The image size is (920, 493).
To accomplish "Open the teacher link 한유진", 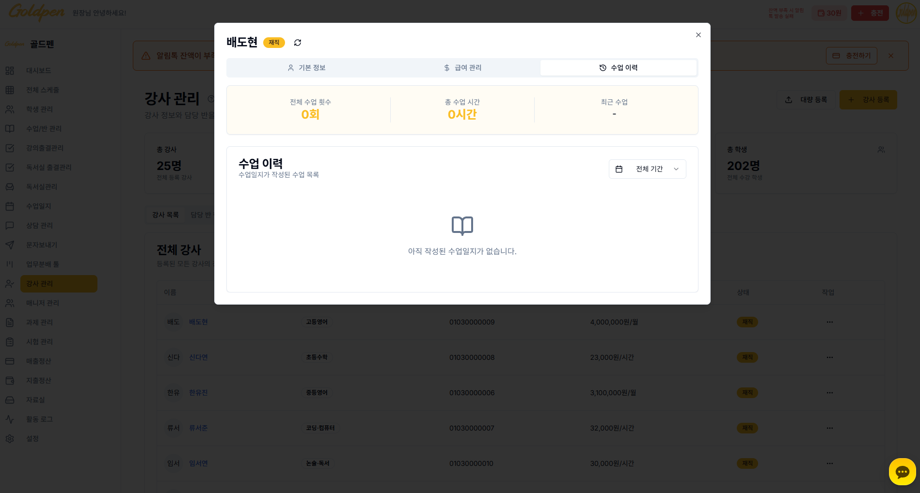I will click(198, 393).
